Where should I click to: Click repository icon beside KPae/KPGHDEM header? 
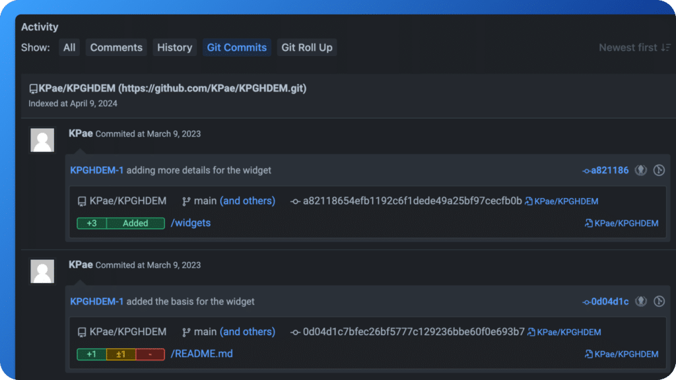pos(33,89)
